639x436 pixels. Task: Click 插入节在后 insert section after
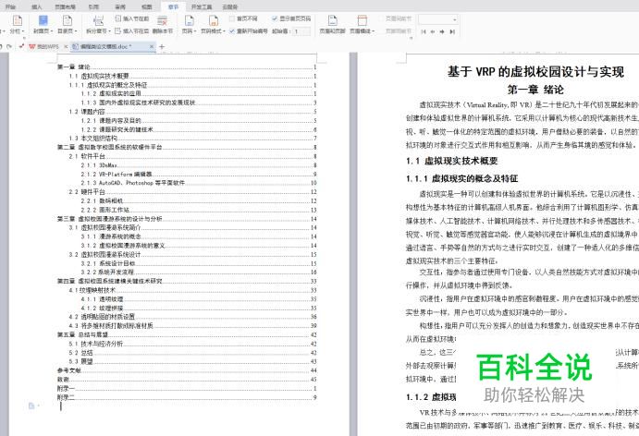click(x=132, y=30)
